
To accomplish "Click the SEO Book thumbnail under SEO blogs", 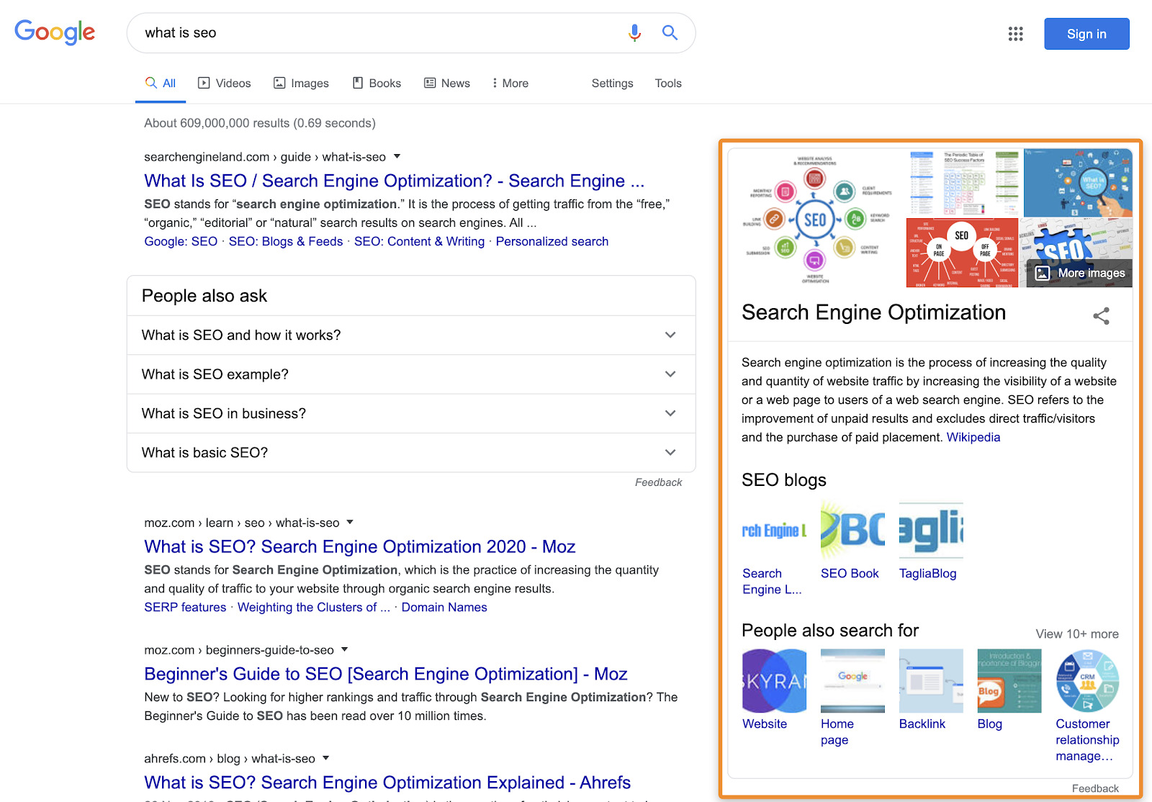I will (x=852, y=531).
